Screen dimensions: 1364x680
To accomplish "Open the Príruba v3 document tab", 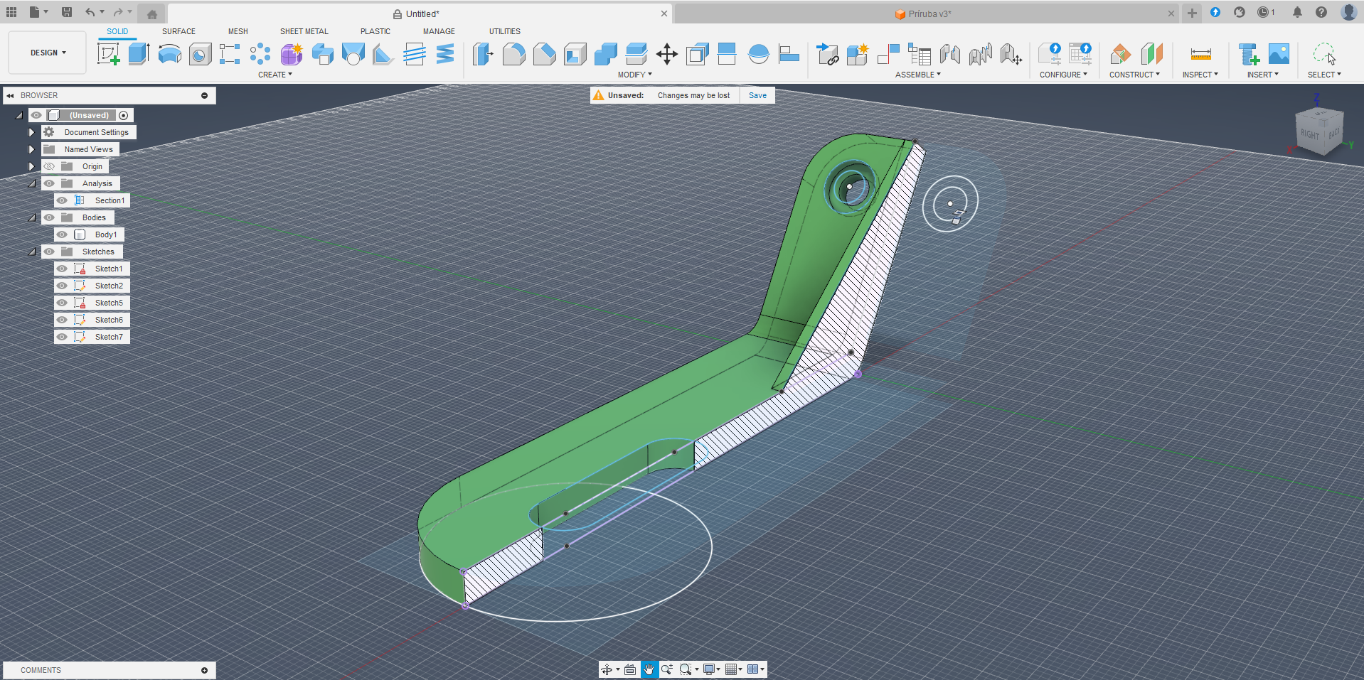I will click(928, 14).
